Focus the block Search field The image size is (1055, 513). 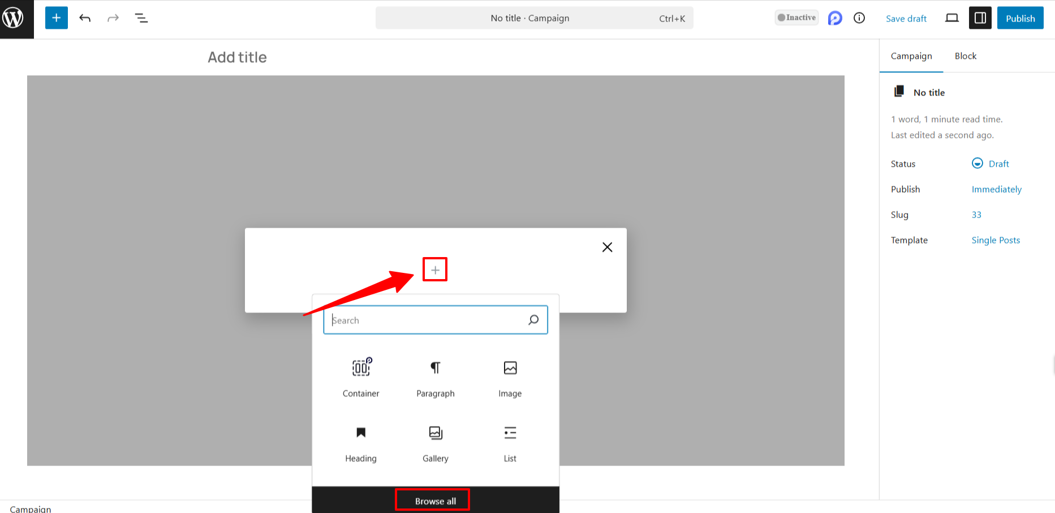tap(436, 320)
